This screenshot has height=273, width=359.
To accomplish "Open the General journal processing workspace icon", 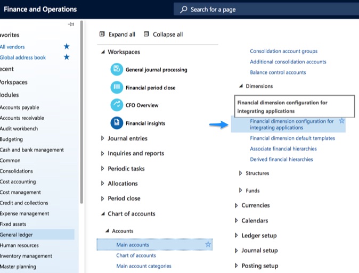I will tap(117, 69).
